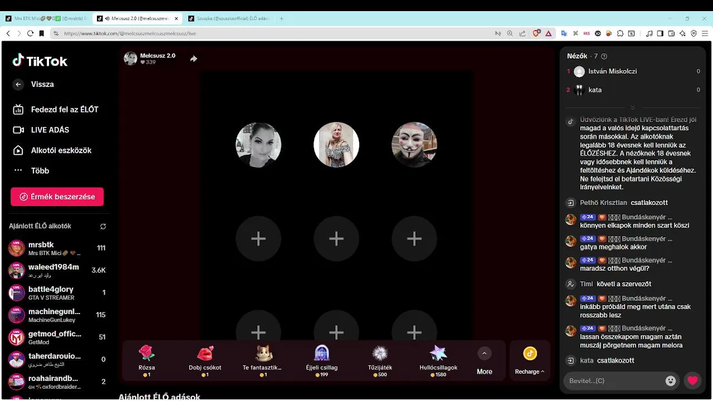The image size is (713, 401).
Task: Click the share page icon in address bar
Action: (522, 33)
